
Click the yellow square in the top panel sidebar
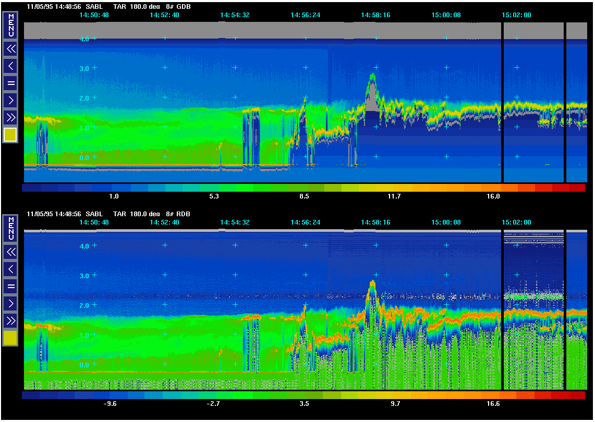[x=10, y=135]
